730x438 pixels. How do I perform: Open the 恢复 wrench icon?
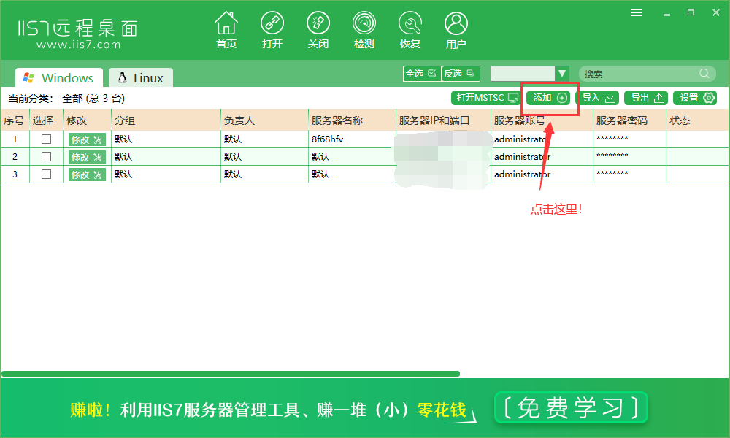pos(410,23)
